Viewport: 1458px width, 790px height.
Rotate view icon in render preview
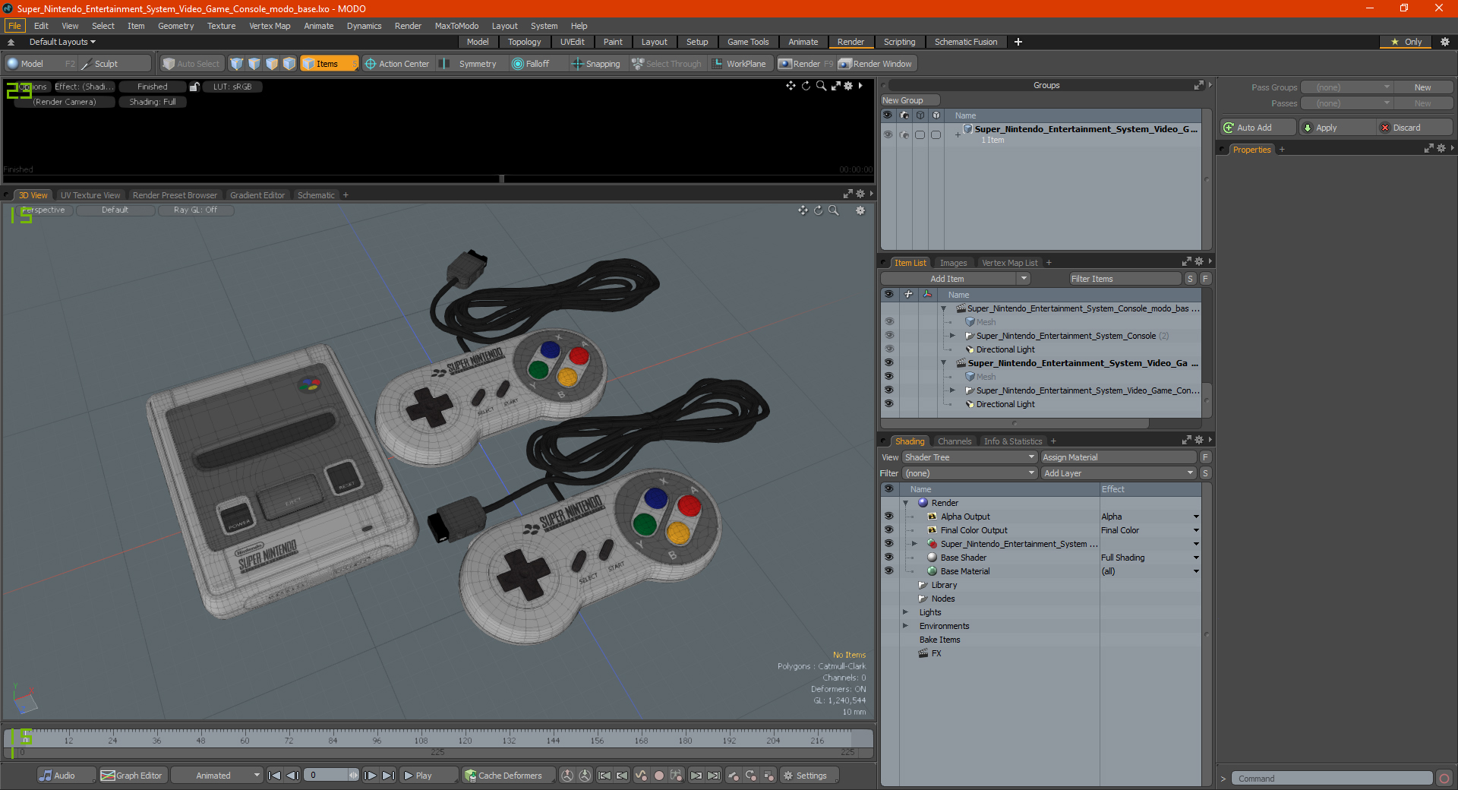[806, 86]
